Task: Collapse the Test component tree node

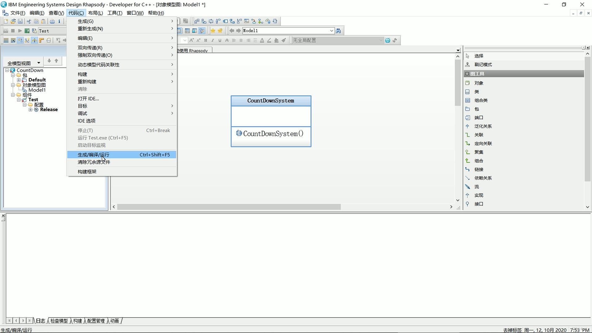Action: 19,100
